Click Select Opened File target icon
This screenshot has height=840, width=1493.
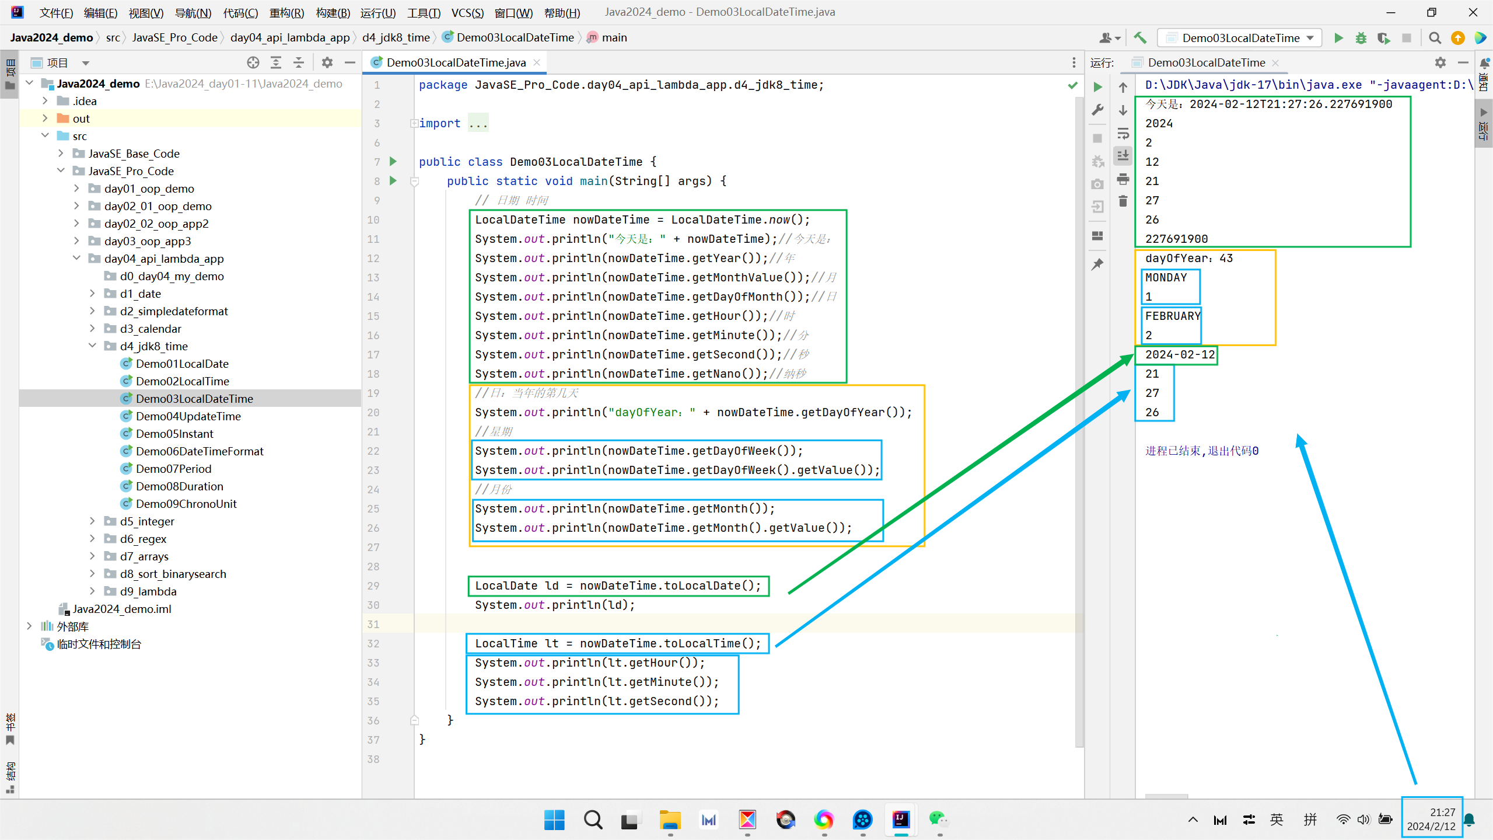click(253, 62)
